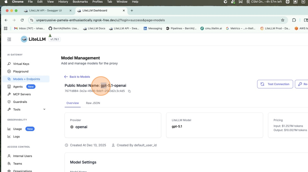Screen dimensions: 308x172
Task: Close the LiteLLM Dashboard tab
Action: (124, 11)
